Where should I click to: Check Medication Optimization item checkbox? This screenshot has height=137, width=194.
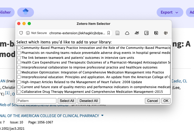click(x=19, y=72)
